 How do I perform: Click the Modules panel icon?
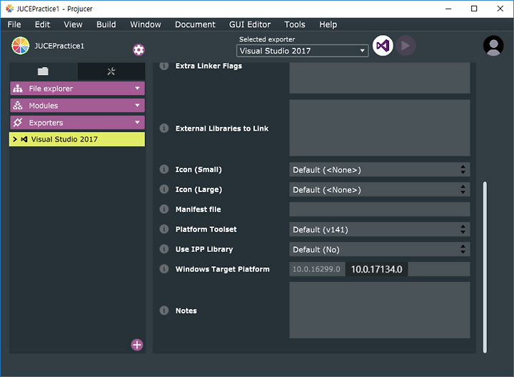click(18, 106)
